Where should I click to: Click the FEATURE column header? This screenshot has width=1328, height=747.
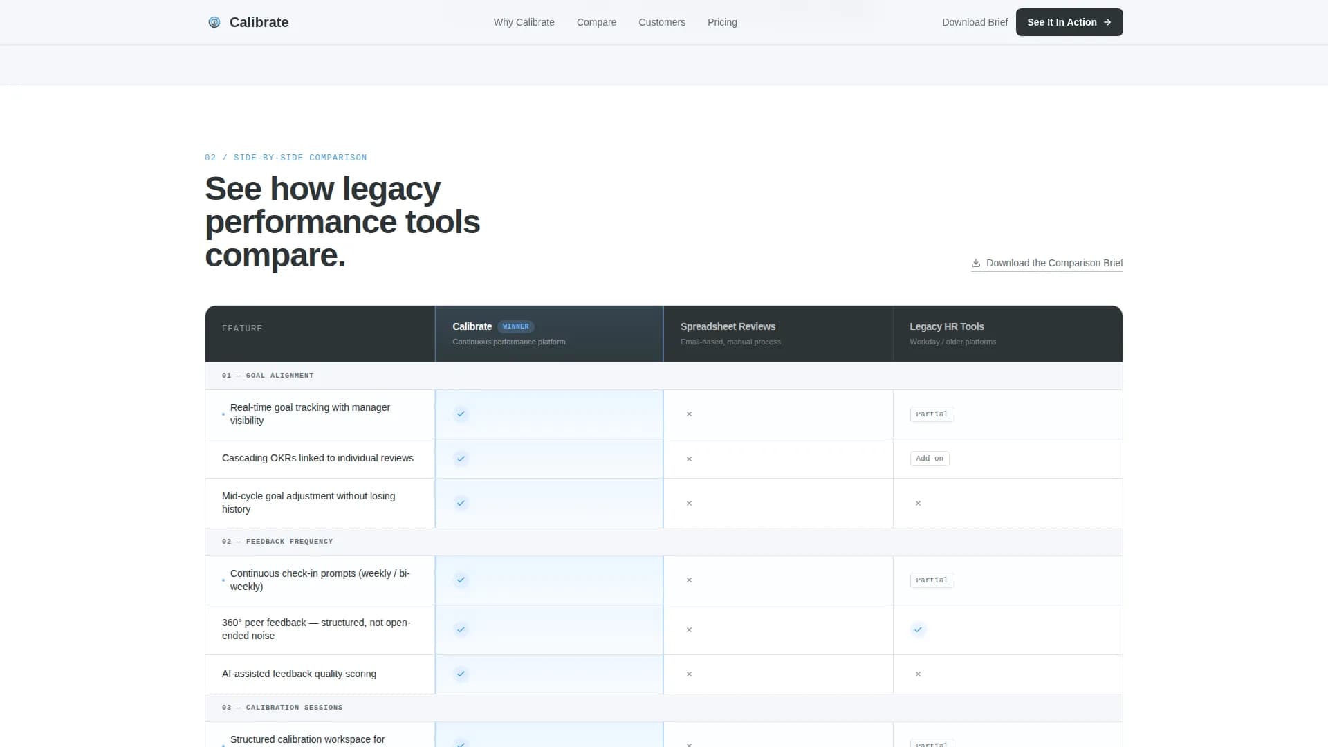(242, 329)
